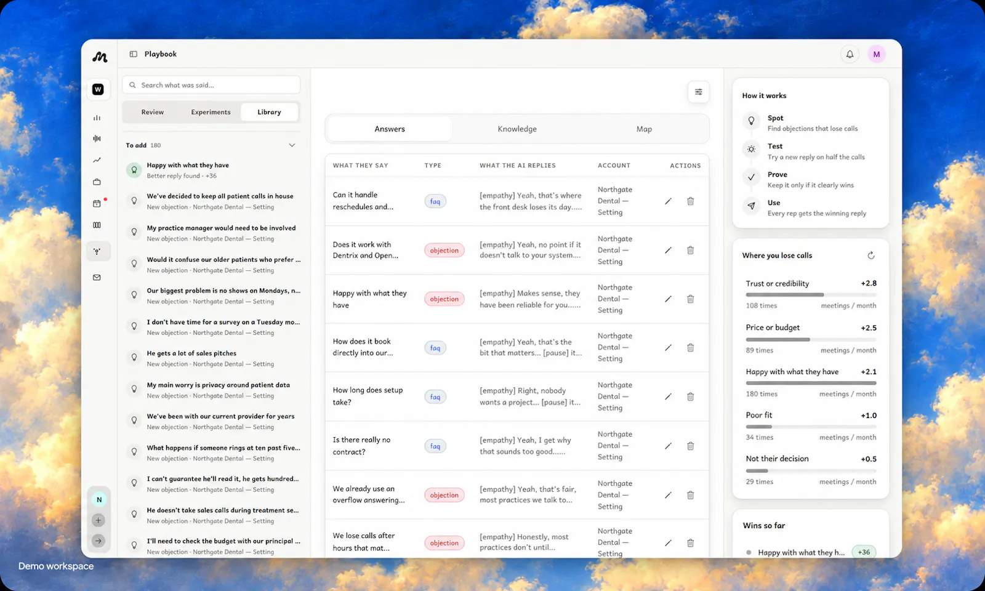Click the 'I can't guarantee he'll read it' objection
Screen dimensions: 985x591
point(213,484)
